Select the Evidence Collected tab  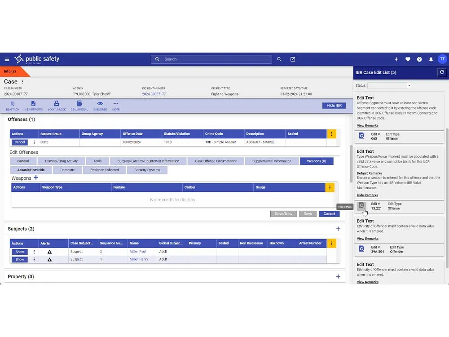pyautogui.click(x=104, y=170)
